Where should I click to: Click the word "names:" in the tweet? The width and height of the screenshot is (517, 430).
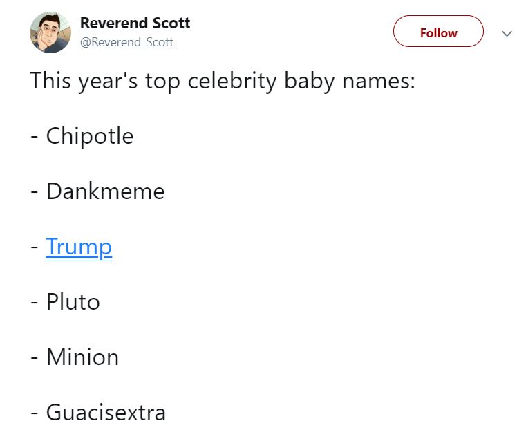click(379, 81)
